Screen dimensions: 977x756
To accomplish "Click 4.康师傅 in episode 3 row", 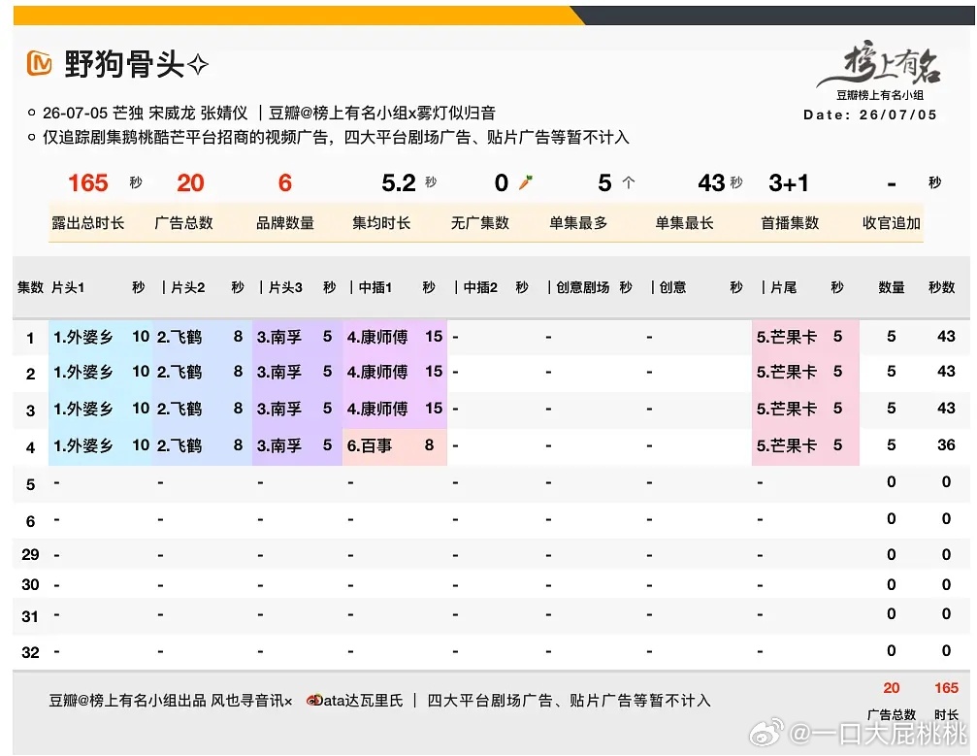I will [377, 409].
